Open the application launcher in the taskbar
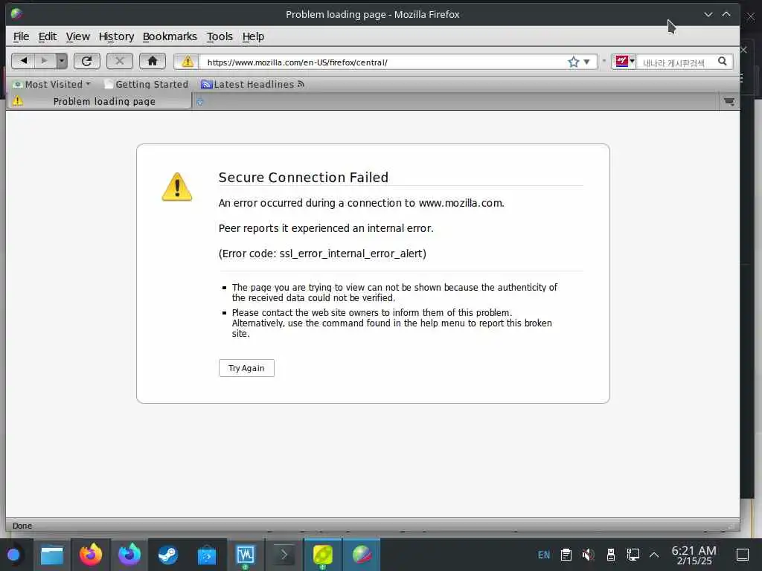The height and width of the screenshot is (571, 762). tap(13, 555)
